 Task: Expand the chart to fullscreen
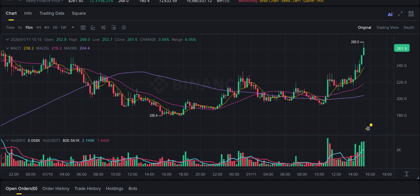tap(400, 14)
